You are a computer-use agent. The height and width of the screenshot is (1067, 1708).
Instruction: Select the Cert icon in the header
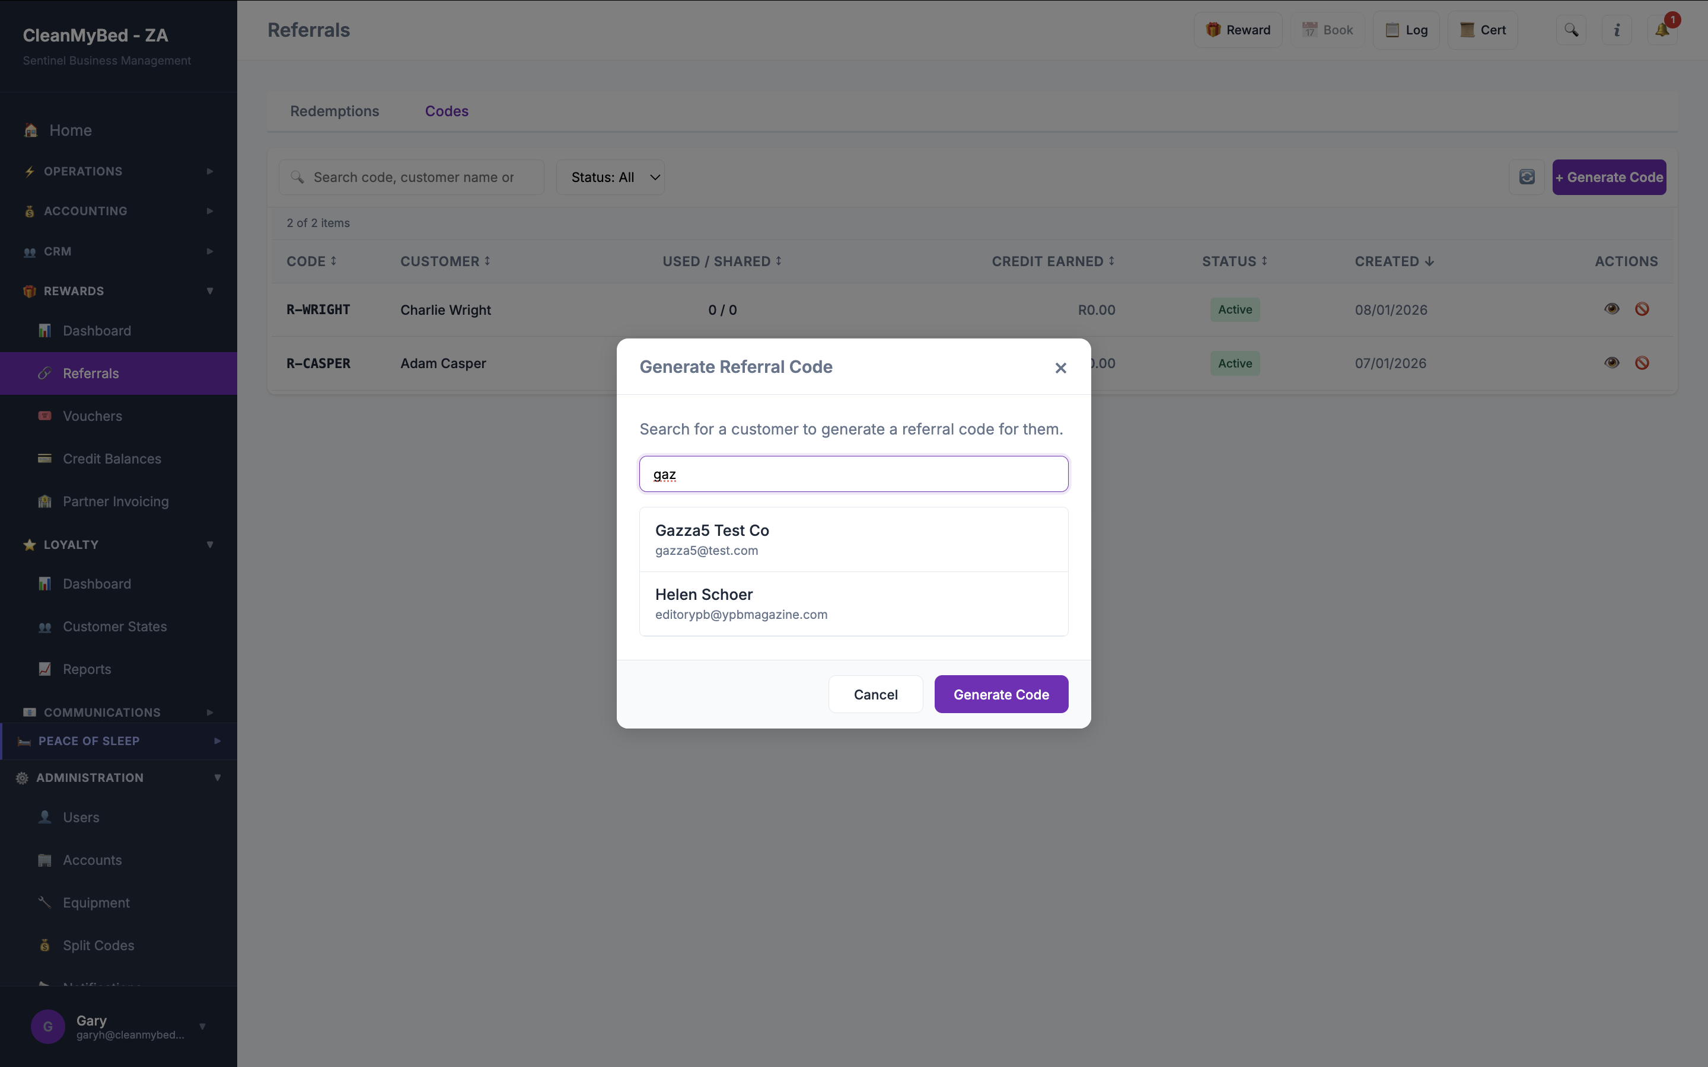(1483, 30)
